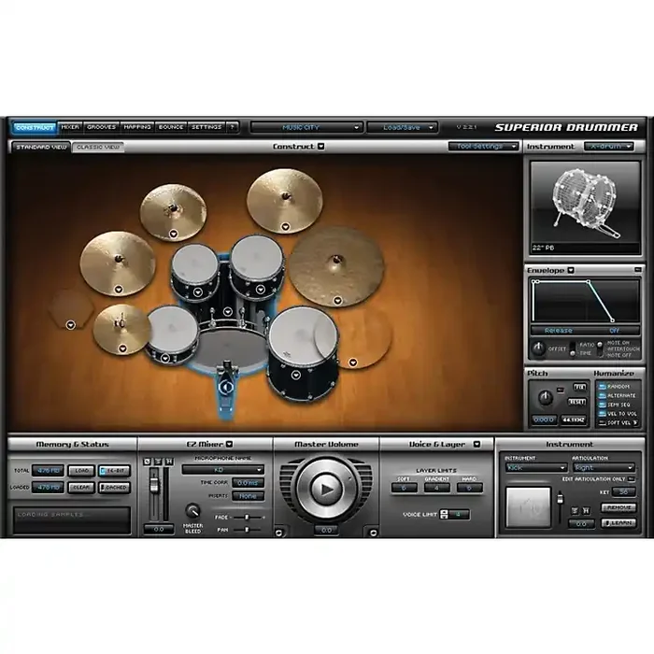The width and height of the screenshot is (654, 654).
Task: Click the Remove instrument button
Action: (x=618, y=507)
